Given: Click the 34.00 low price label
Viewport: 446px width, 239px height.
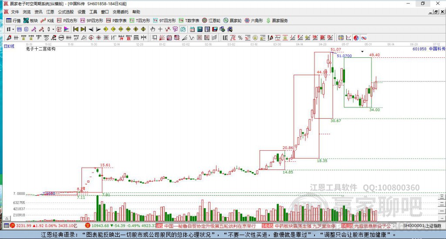Looking at the screenshot, I should click(375, 110).
